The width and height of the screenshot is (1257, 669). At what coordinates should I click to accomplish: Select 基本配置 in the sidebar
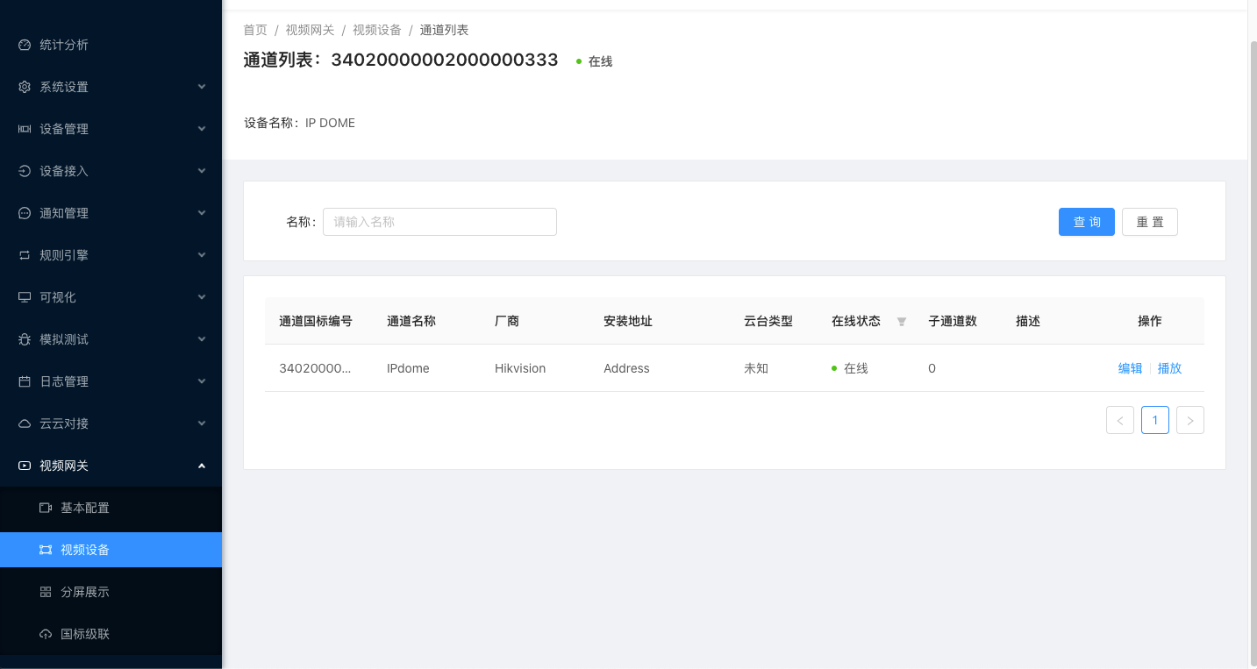click(x=85, y=508)
